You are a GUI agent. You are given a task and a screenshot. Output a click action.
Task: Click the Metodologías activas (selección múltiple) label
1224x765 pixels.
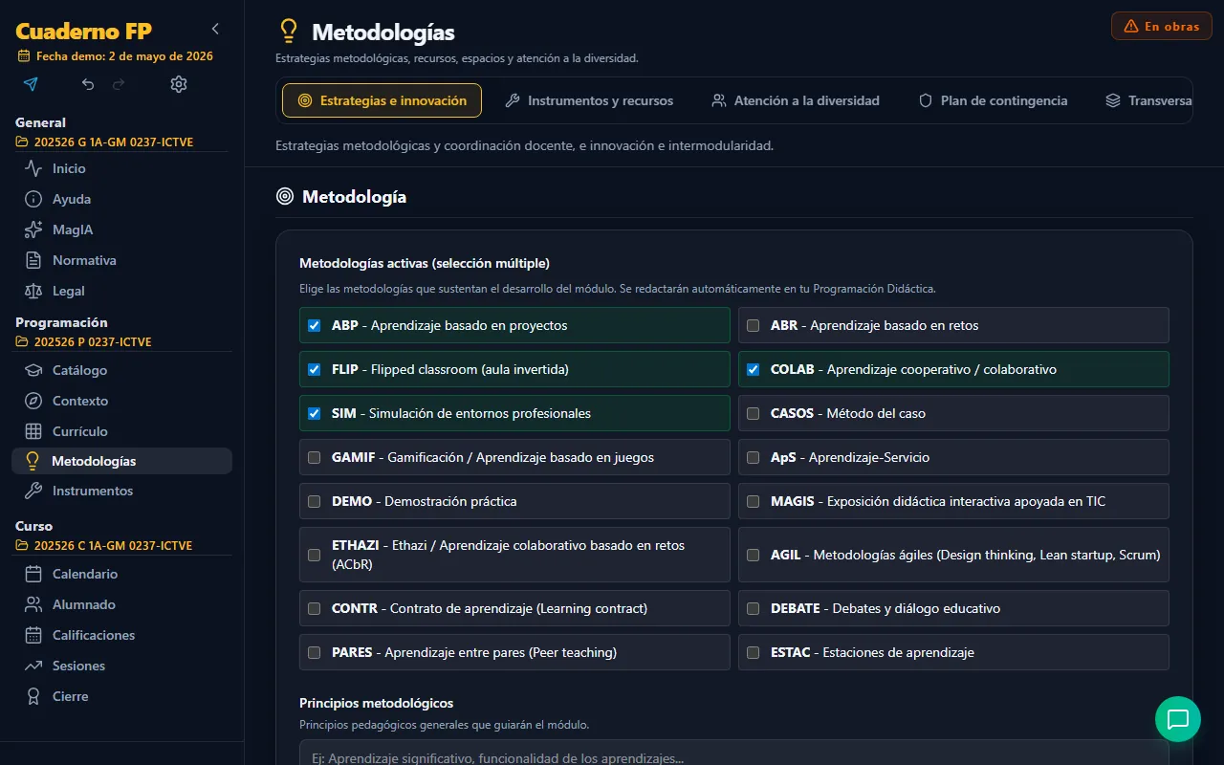tap(425, 263)
